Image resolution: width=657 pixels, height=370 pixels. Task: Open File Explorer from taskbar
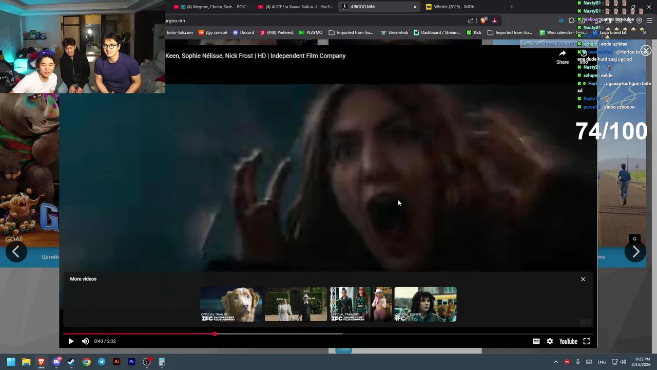(x=26, y=362)
